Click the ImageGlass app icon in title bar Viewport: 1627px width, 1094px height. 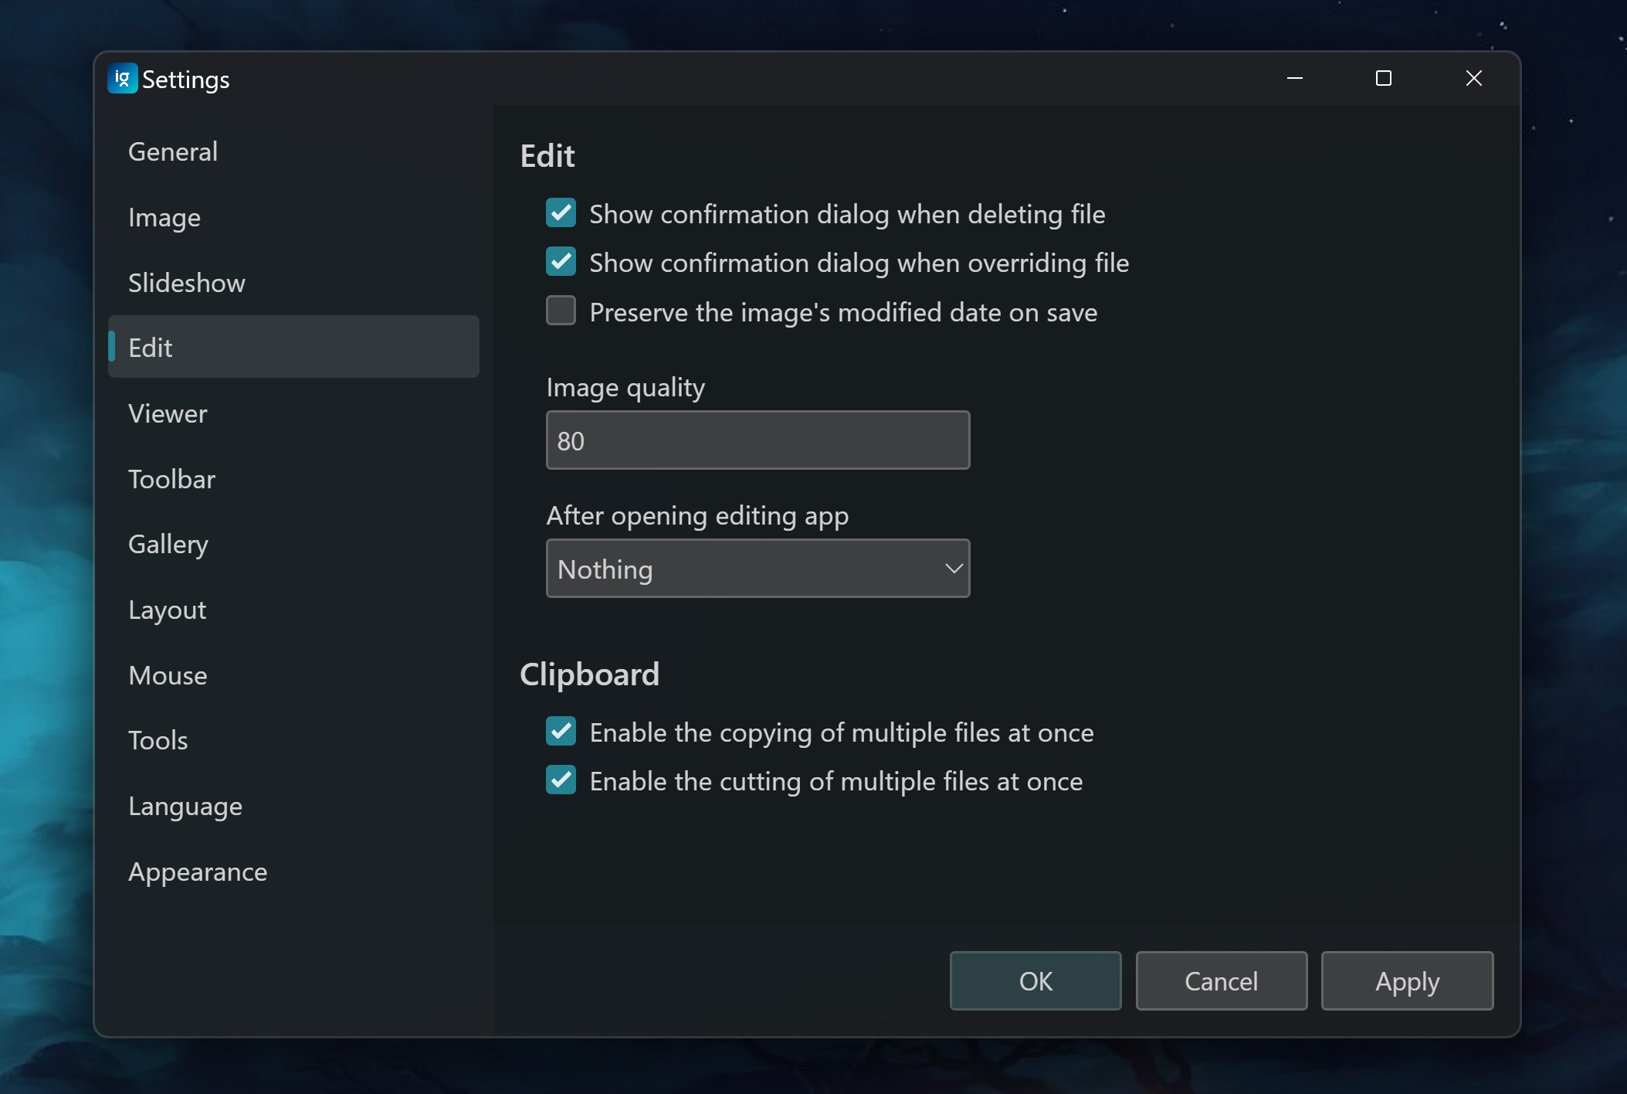[x=122, y=79]
